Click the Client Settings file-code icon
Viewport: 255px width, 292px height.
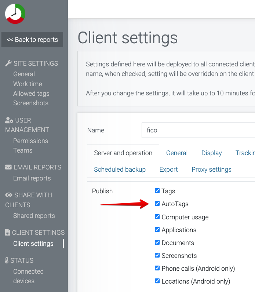pos(8,233)
